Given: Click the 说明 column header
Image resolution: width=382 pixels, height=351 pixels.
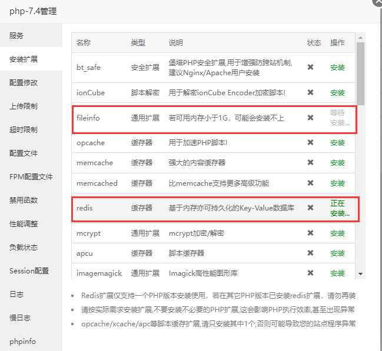Looking at the screenshot, I should pyautogui.click(x=175, y=42).
